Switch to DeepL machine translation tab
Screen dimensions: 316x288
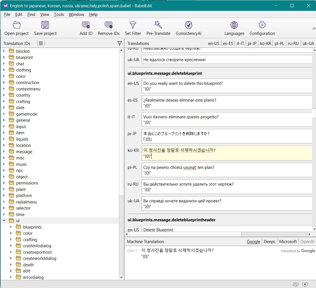(x=269, y=242)
